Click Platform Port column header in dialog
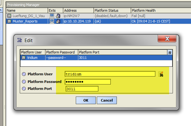191x126 pixels. 123,52
